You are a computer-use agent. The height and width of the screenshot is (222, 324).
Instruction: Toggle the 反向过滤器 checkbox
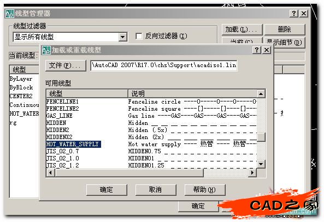[x=139, y=37]
